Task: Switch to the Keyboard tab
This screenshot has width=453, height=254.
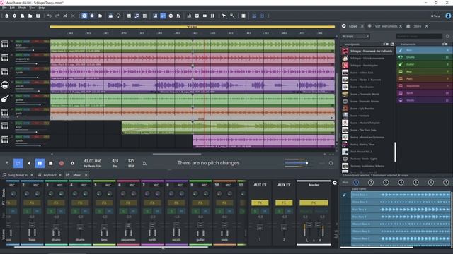Action: click(50, 175)
